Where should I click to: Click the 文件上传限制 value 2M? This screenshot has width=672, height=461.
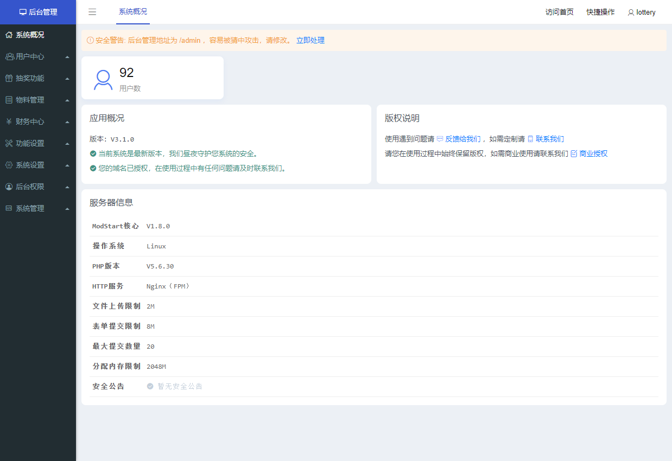[x=150, y=306]
